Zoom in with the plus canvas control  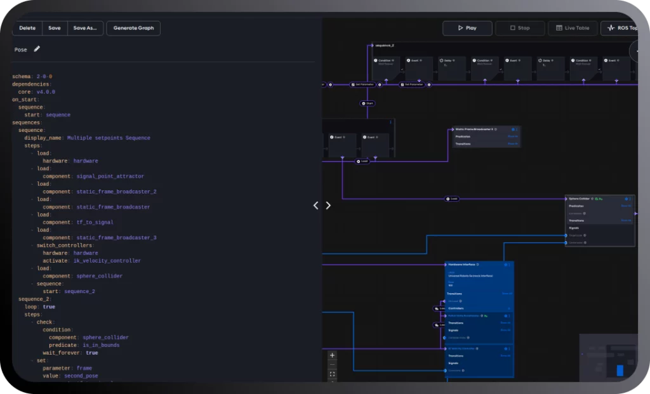[332, 355]
